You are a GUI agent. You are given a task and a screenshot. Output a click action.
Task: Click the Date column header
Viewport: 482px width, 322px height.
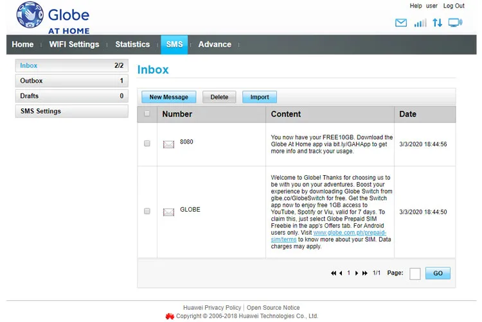click(407, 114)
